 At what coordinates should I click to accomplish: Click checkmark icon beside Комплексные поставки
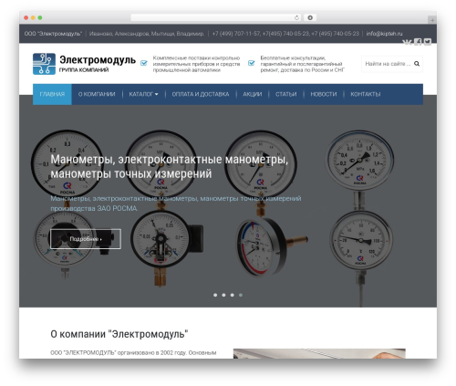144,63
